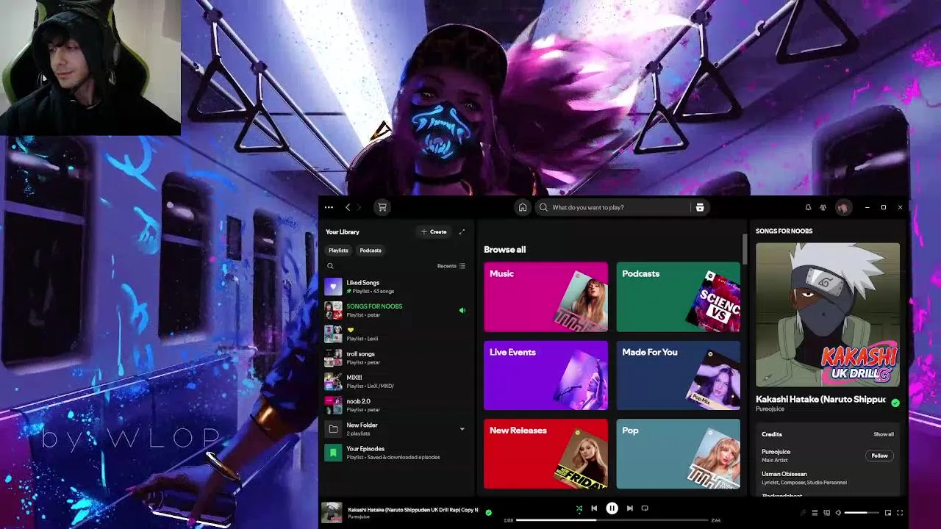941x529 pixels.
Task: Open the MIX!!! playlist
Action: click(x=396, y=381)
